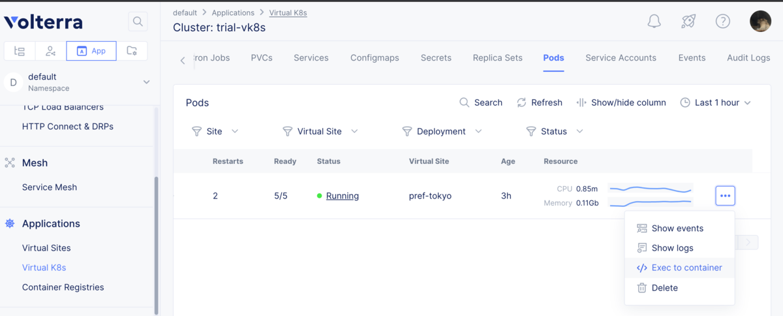Click the Site filter funnel icon
The image size is (783, 316).
click(196, 131)
